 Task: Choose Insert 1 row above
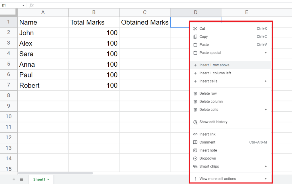(230, 65)
